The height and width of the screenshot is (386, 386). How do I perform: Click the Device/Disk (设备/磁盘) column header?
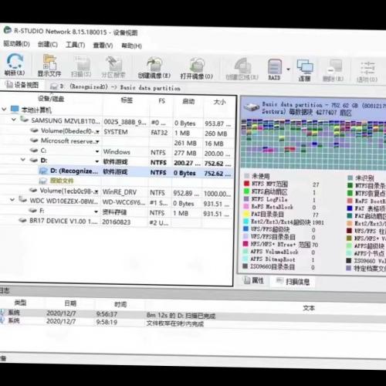(x=51, y=99)
